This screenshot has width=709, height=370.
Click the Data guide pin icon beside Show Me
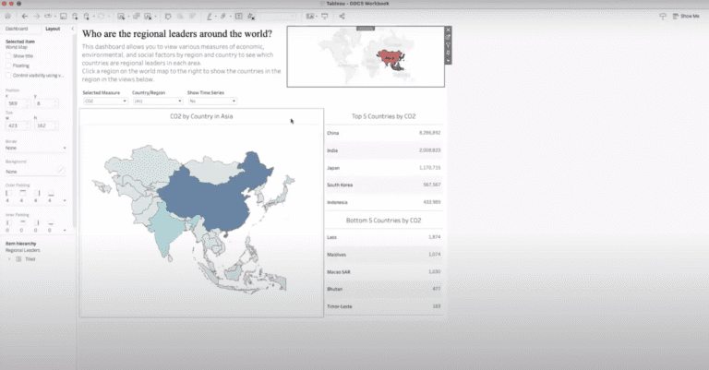point(663,17)
